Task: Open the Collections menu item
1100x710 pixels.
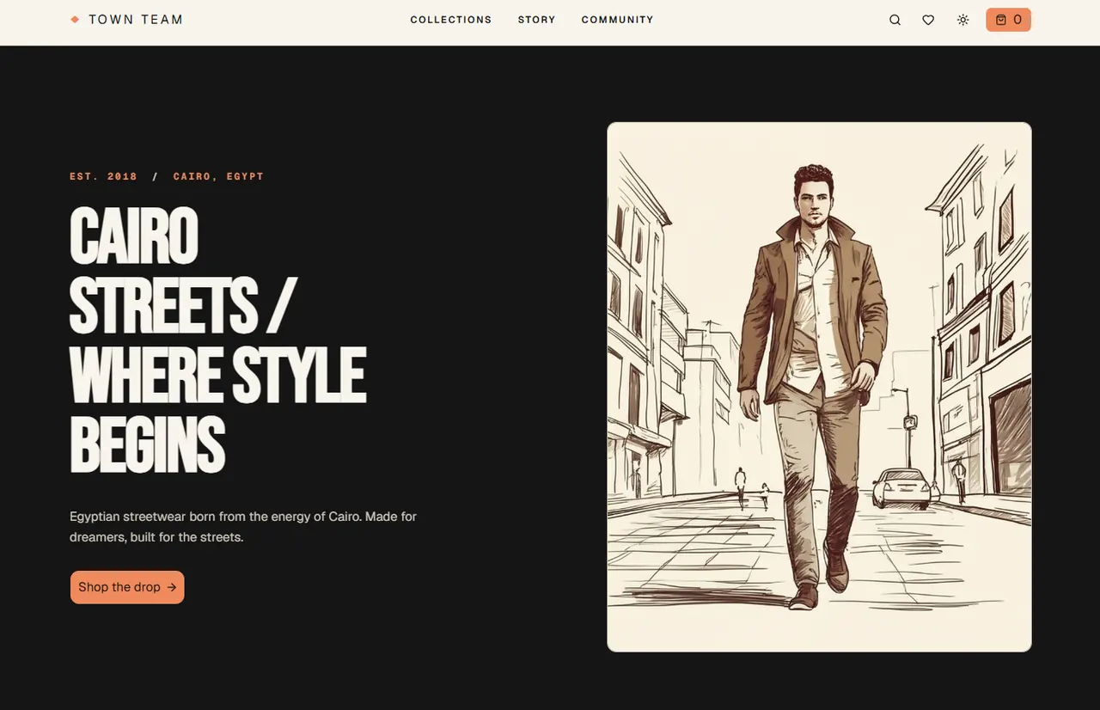Action: coord(451,20)
